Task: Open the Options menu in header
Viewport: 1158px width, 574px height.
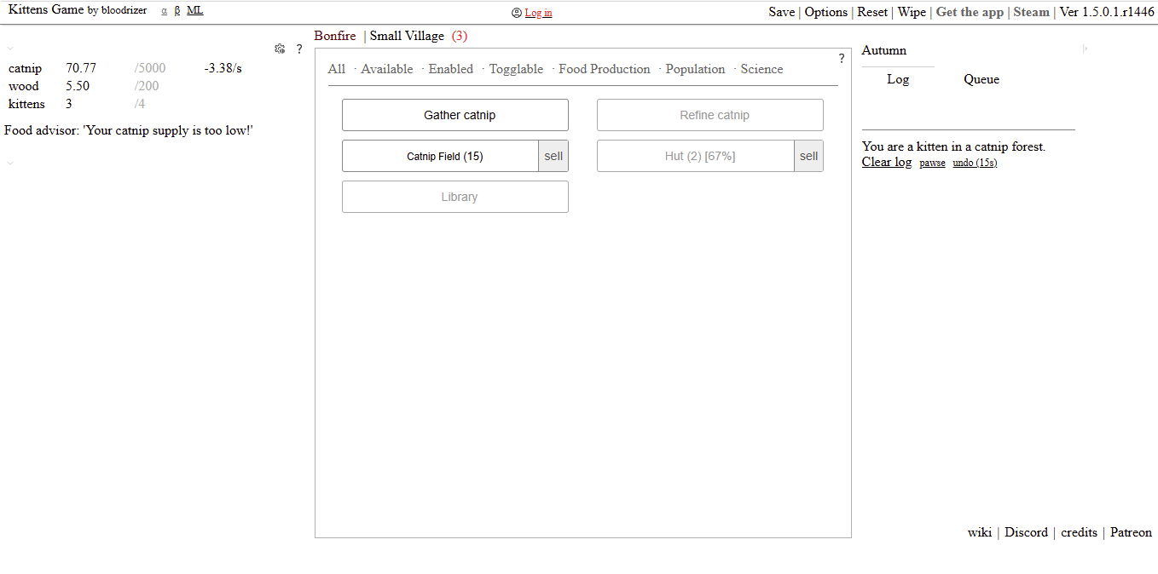Action: point(826,12)
